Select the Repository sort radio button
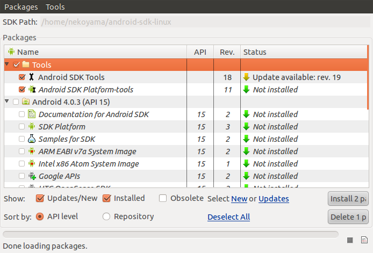The image size is (373, 253). click(x=106, y=216)
